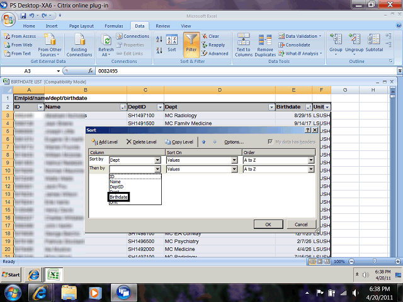The height and width of the screenshot is (302, 403).
Task: Click the Group outline button
Action: click(x=336, y=44)
